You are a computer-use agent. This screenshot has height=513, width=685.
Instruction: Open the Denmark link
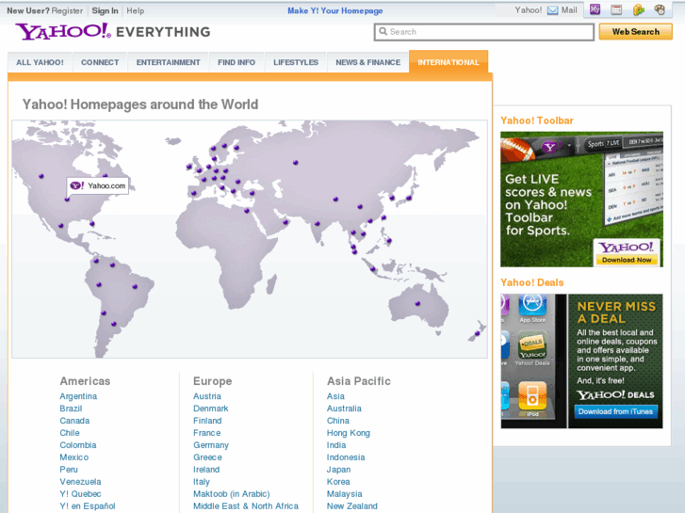(x=210, y=409)
